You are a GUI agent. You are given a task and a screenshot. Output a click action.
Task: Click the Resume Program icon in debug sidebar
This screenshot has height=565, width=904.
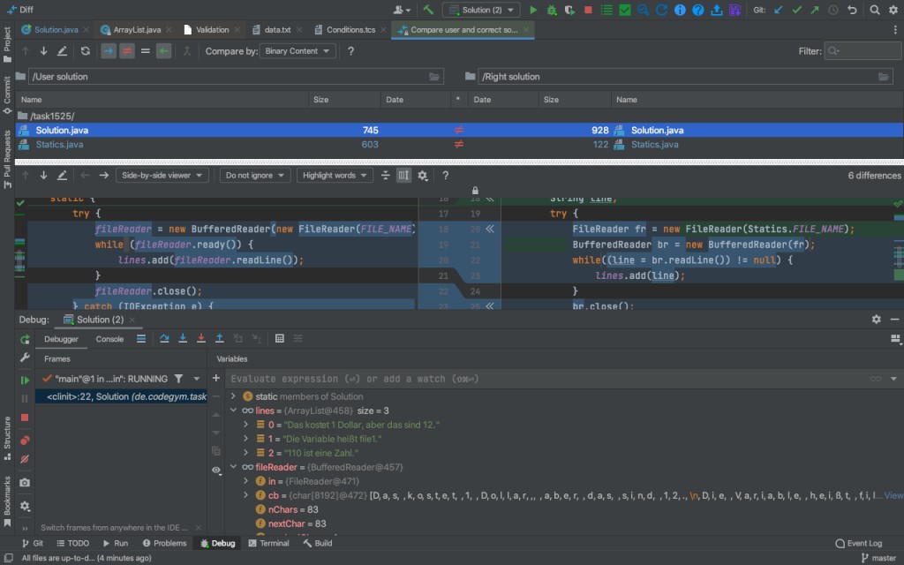[25, 380]
